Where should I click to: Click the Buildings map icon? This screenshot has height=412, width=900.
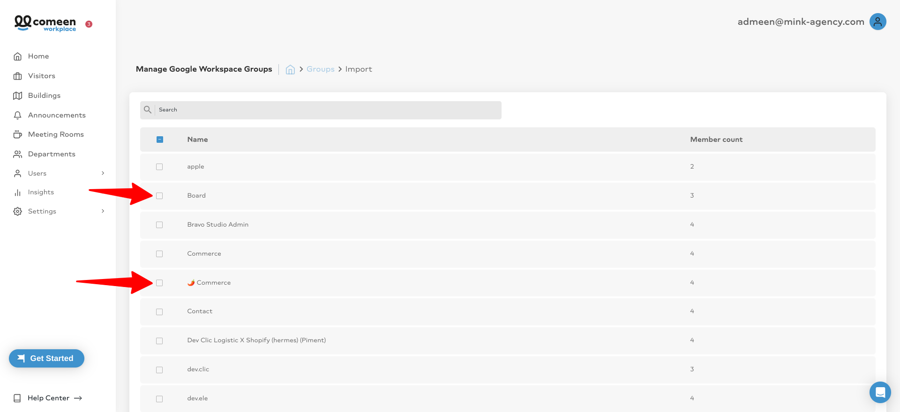click(18, 96)
